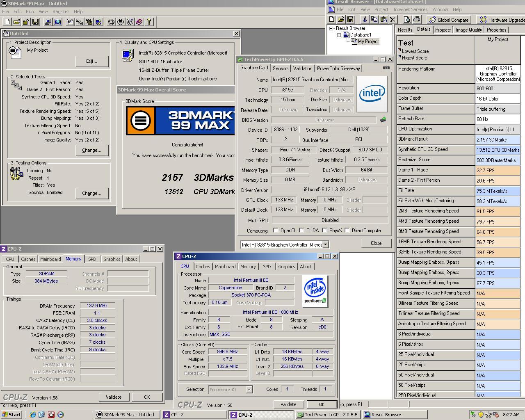The height and width of the screenshot is (420, 525).
Task: Click New icon in Result Browser toolbar
Action: [x=331, y=19]
